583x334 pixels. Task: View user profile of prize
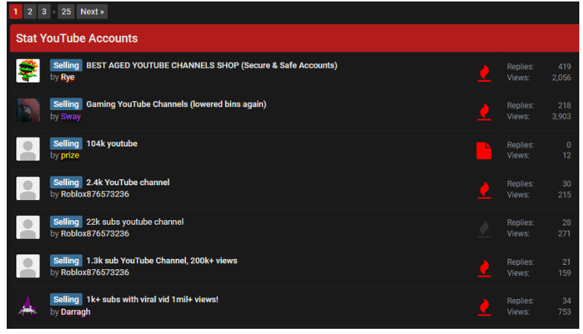click(x=70, y=155)
